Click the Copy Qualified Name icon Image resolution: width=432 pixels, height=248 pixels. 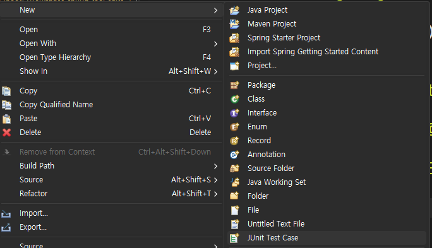tap(6, 105)
